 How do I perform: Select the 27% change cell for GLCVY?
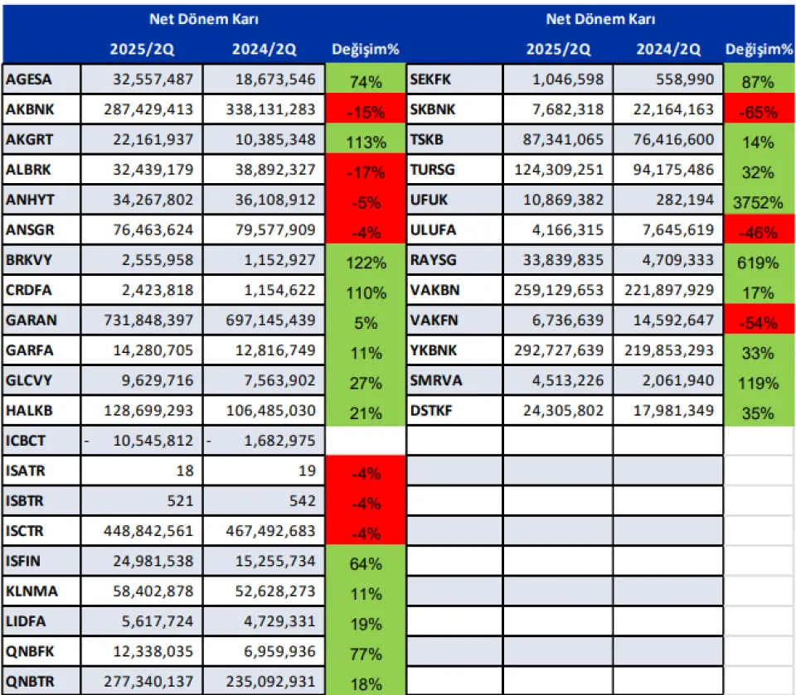[x=366, y=380]
